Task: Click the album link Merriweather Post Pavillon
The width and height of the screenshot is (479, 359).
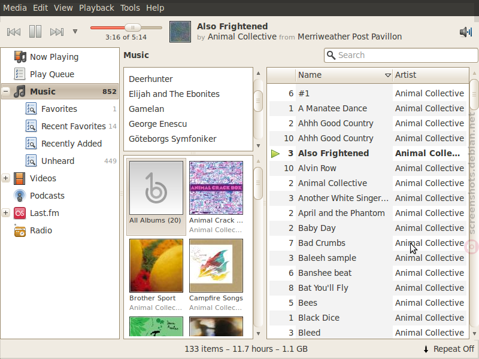Action: click(350, 36)
